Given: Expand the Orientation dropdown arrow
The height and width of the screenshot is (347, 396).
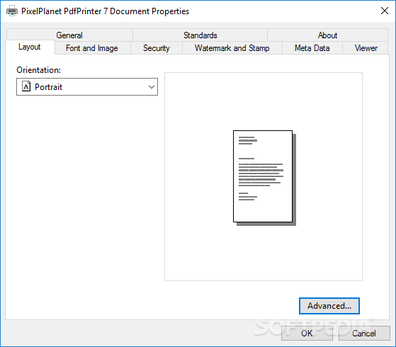Looking at the screenshot, I should click(x=152, y=87).
